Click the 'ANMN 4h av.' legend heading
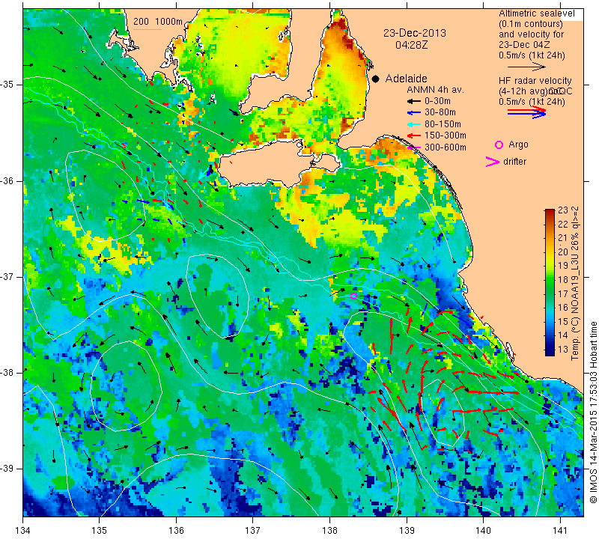599x539 pixels. (435, 90)
